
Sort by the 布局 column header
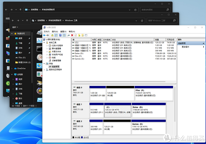[94, 40]
